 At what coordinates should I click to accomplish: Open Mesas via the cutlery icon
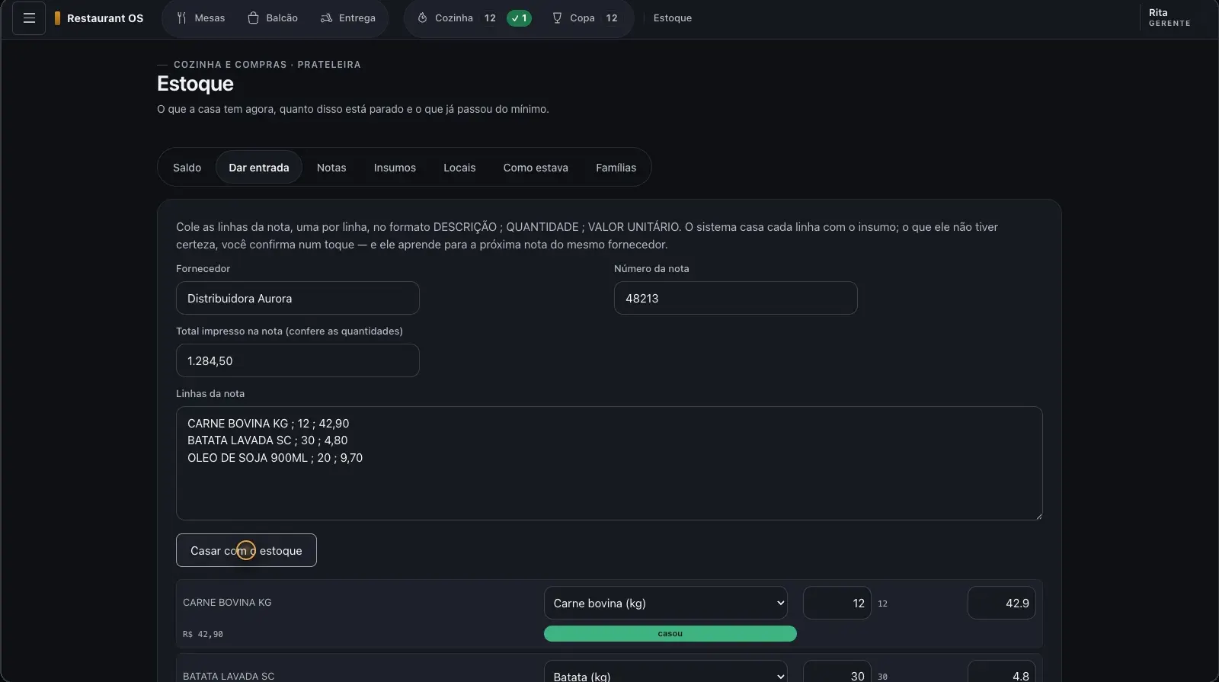point(181,18)
